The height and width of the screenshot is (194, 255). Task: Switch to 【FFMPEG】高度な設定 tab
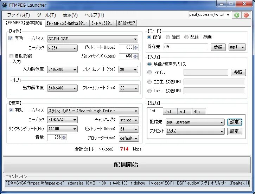67,24
